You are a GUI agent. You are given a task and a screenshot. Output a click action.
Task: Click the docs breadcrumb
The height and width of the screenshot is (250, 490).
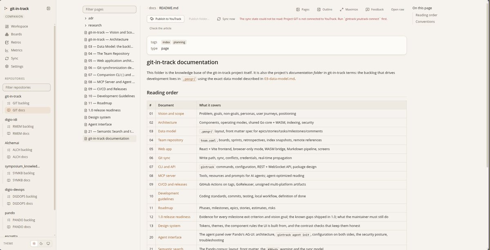point(152,8)
